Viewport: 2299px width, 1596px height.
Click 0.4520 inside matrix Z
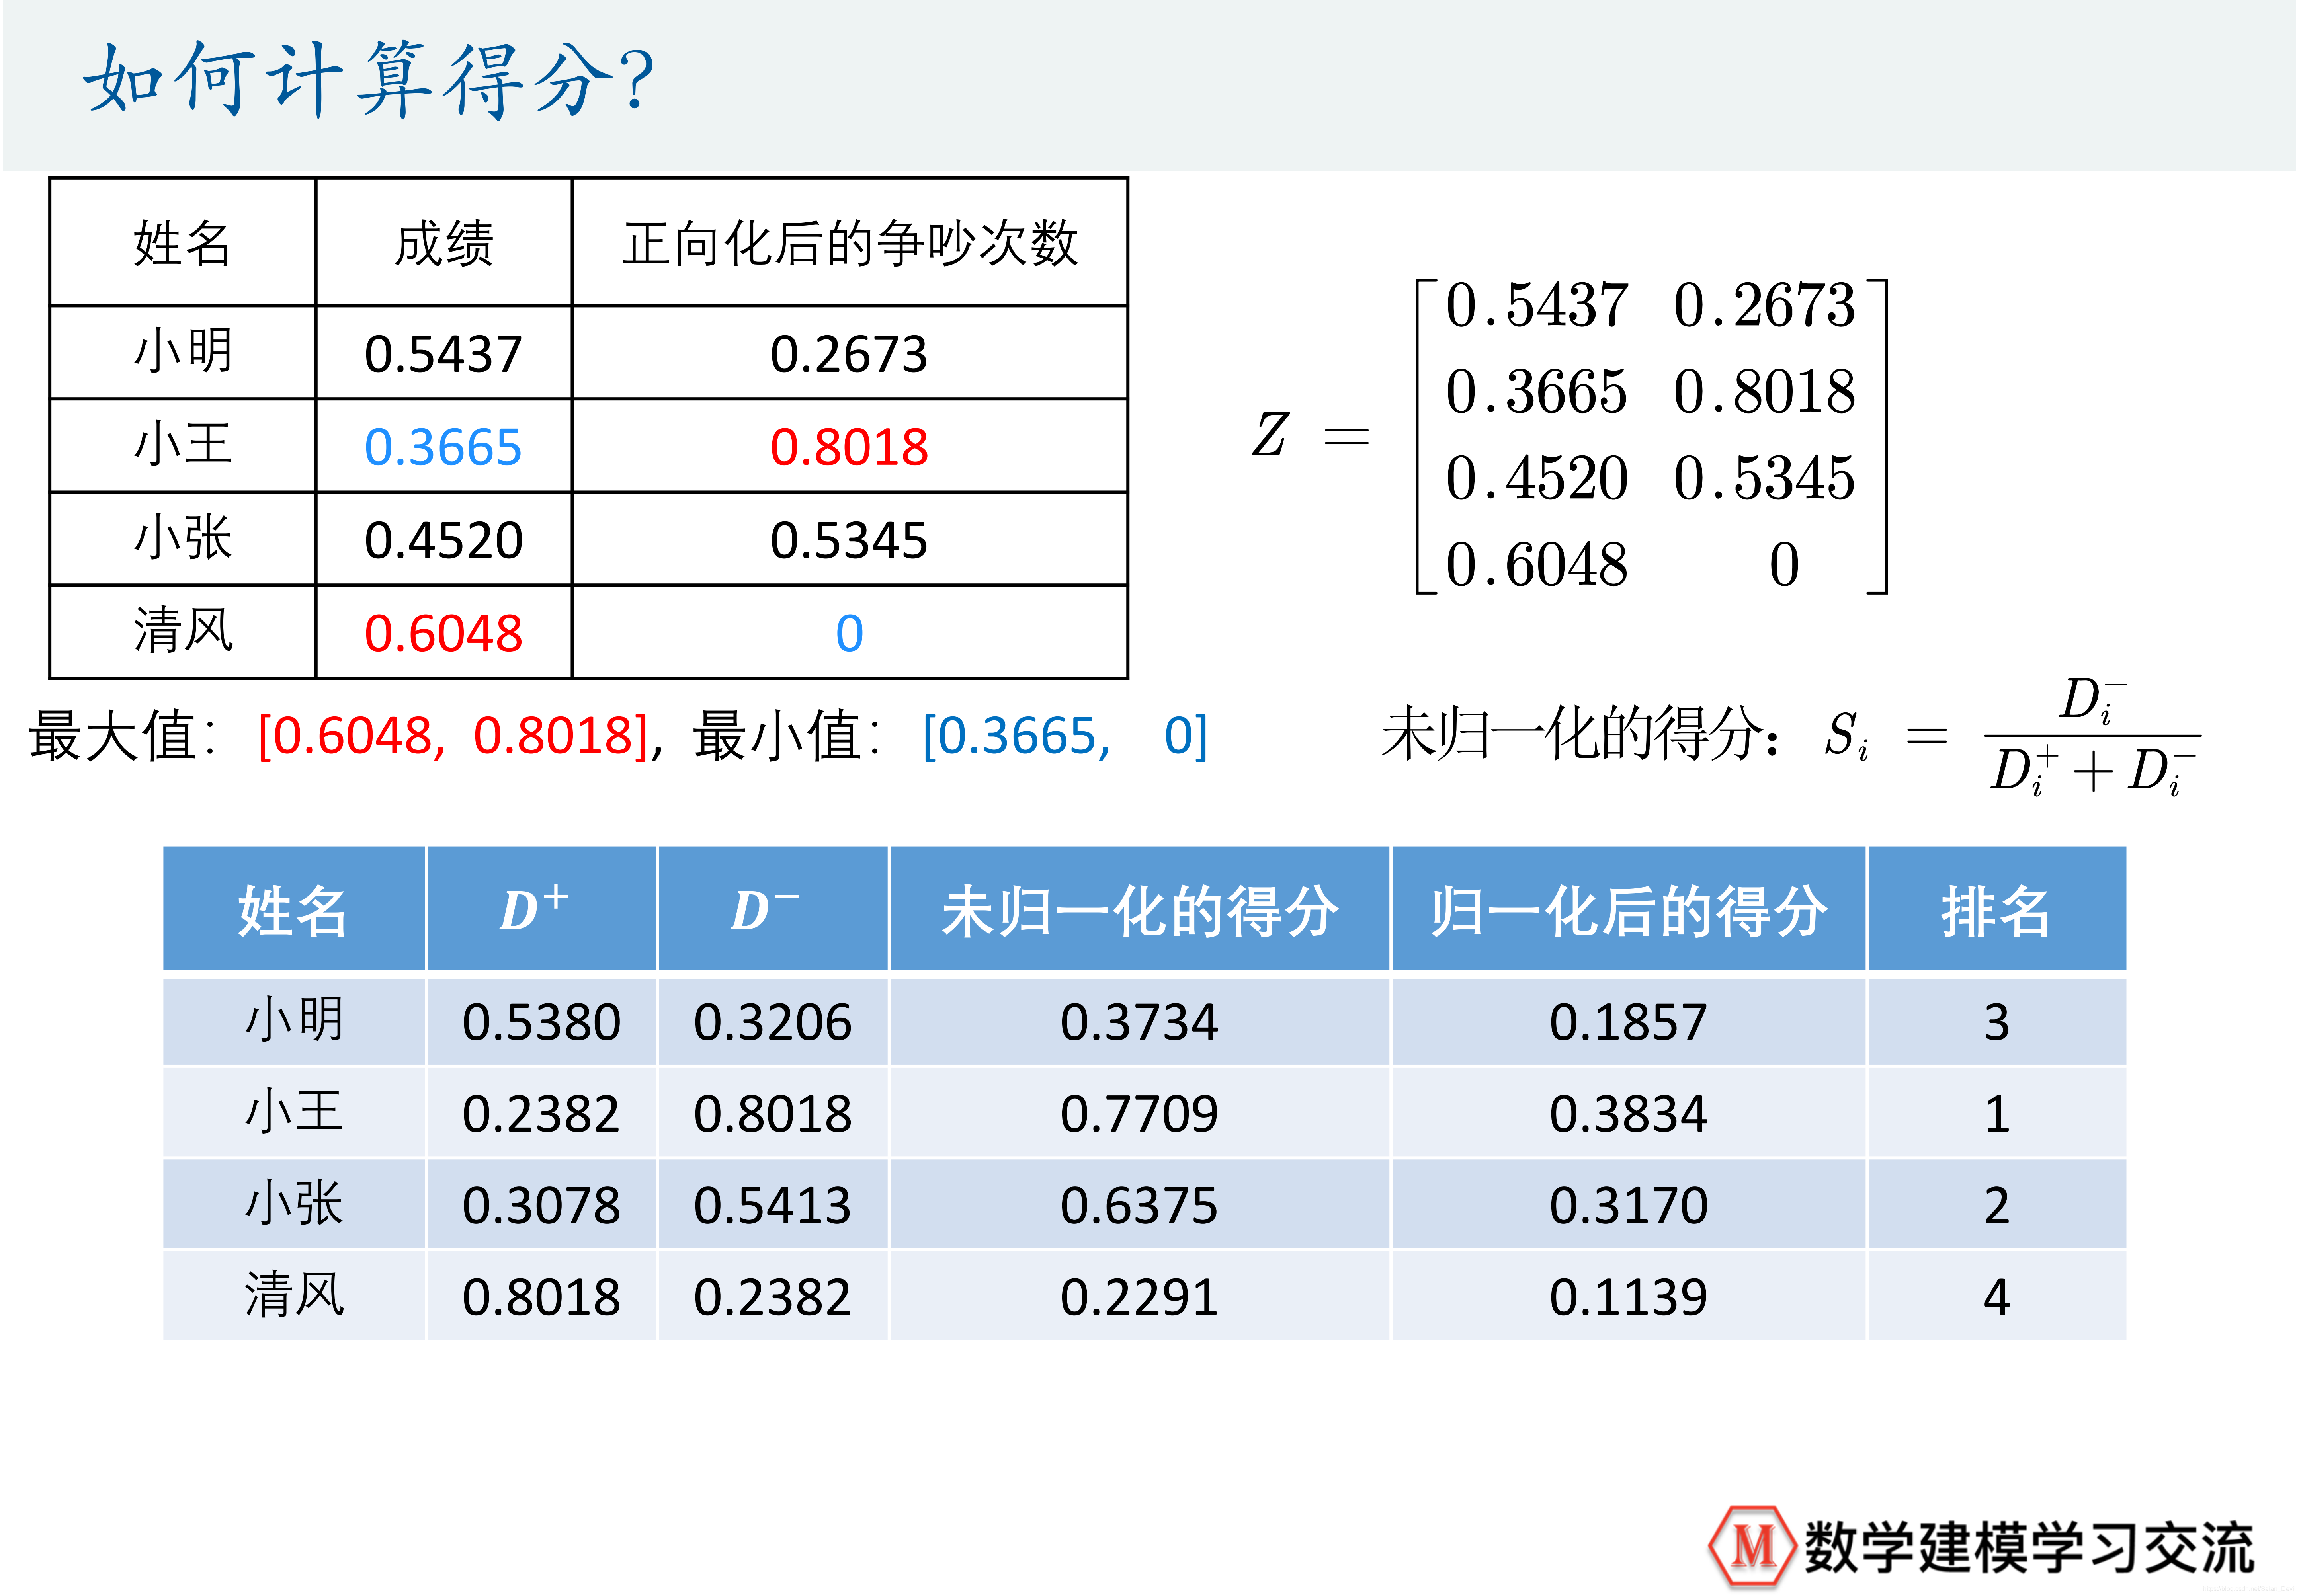click(1537, 478)
